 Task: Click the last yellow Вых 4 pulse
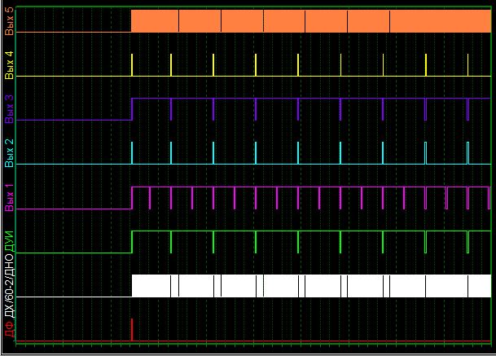pyautogui.click(x=468, y=65)
